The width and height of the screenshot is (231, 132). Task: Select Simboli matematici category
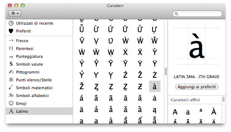[x=39, y=88]
